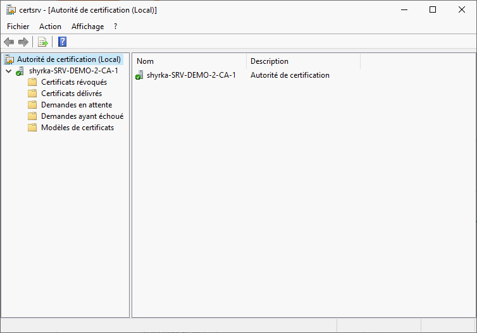477x333 pixels.
Task: Sort by the Nom column header
Action: [x=189, y=61]
